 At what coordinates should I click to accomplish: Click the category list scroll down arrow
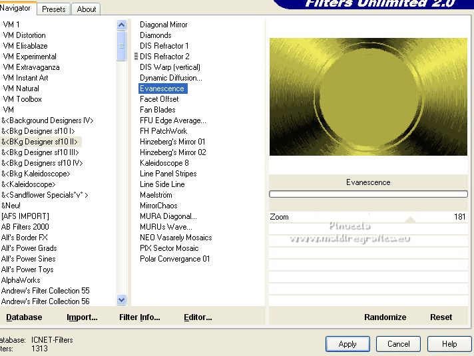(x=122, y=300)
